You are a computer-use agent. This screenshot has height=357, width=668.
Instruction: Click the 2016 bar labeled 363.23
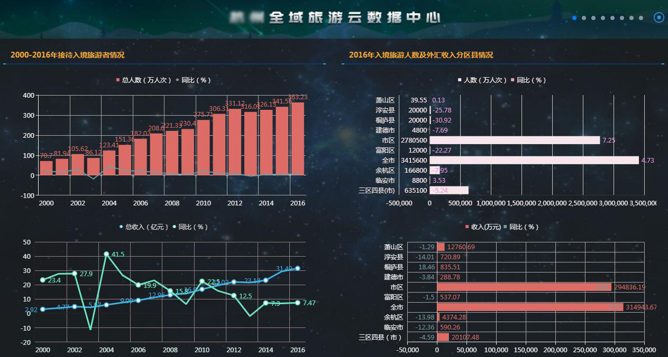coord(298,138)
